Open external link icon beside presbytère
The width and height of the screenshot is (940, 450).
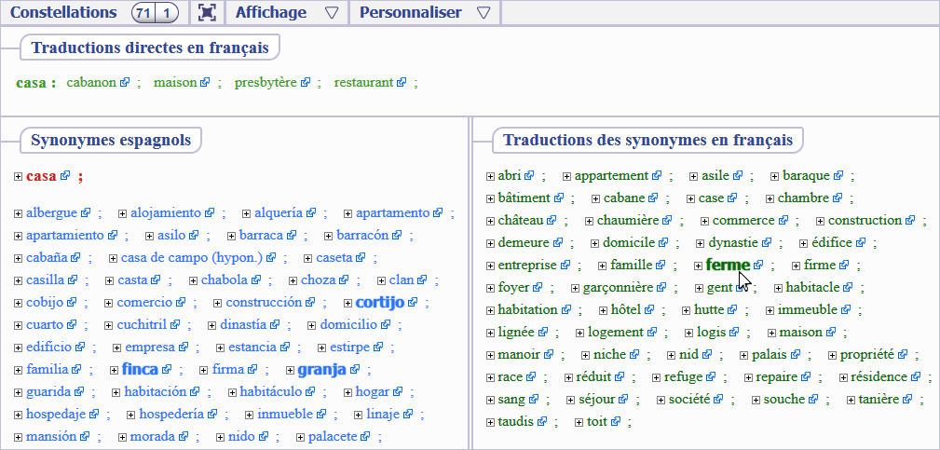306,83
